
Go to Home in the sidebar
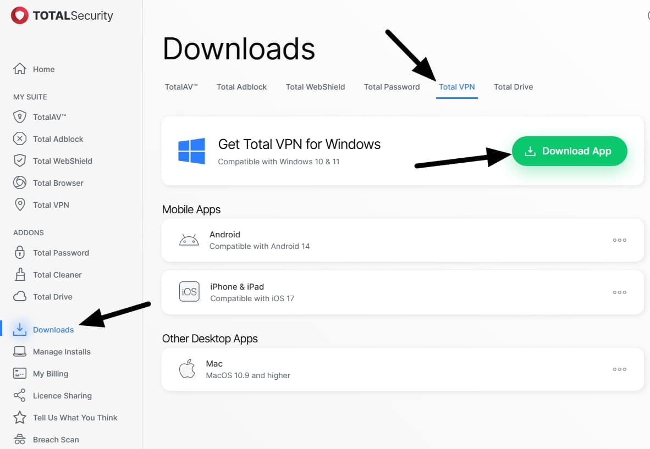[x=43, y=69]
